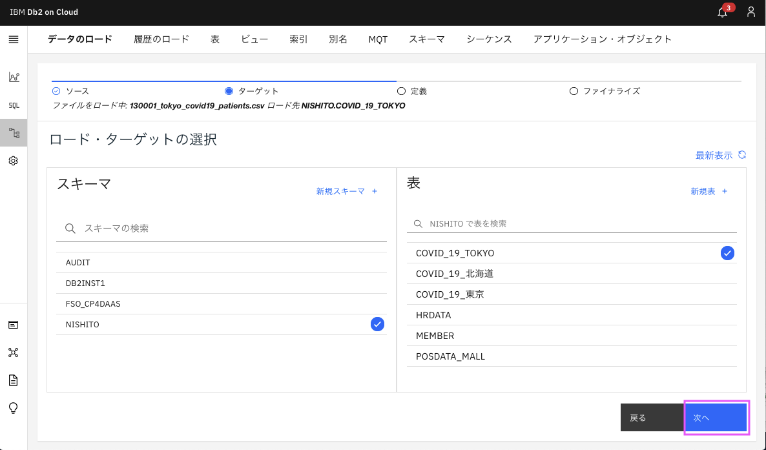Click the refresh icon beside 最新表示

click(742, 155)
